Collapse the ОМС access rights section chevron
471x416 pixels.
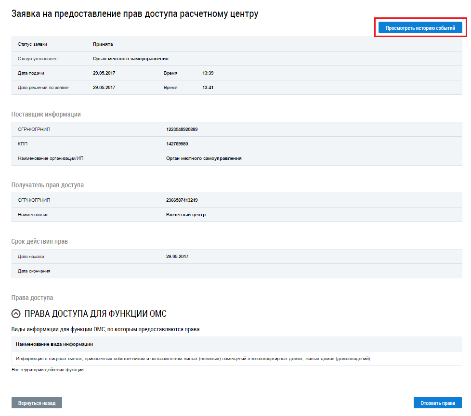coord(16,314)
